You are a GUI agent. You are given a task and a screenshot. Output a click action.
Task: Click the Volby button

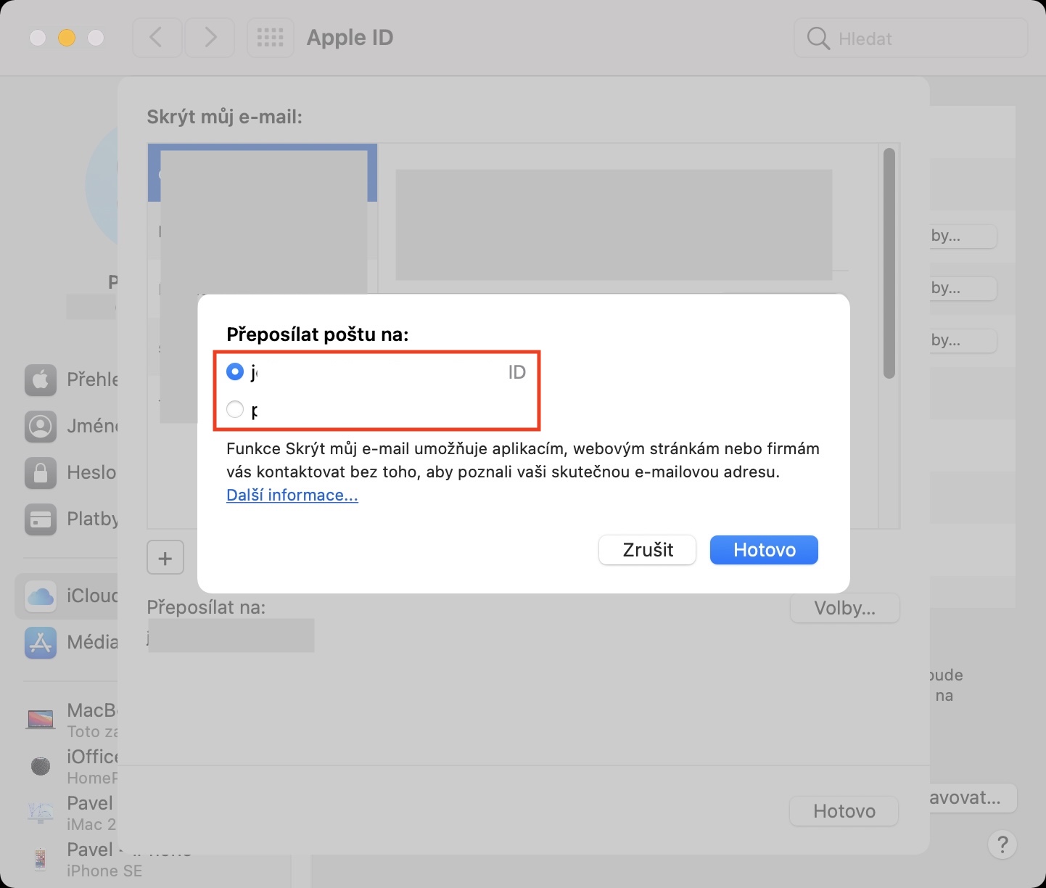tap(844, 608)
